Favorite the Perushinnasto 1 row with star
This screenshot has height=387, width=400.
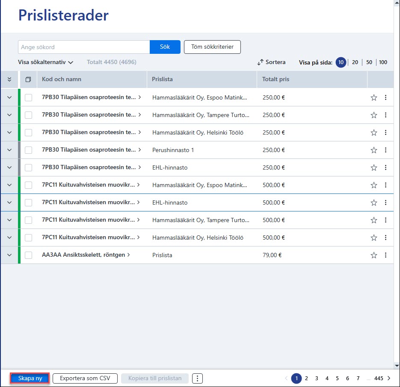click(374, 150)
